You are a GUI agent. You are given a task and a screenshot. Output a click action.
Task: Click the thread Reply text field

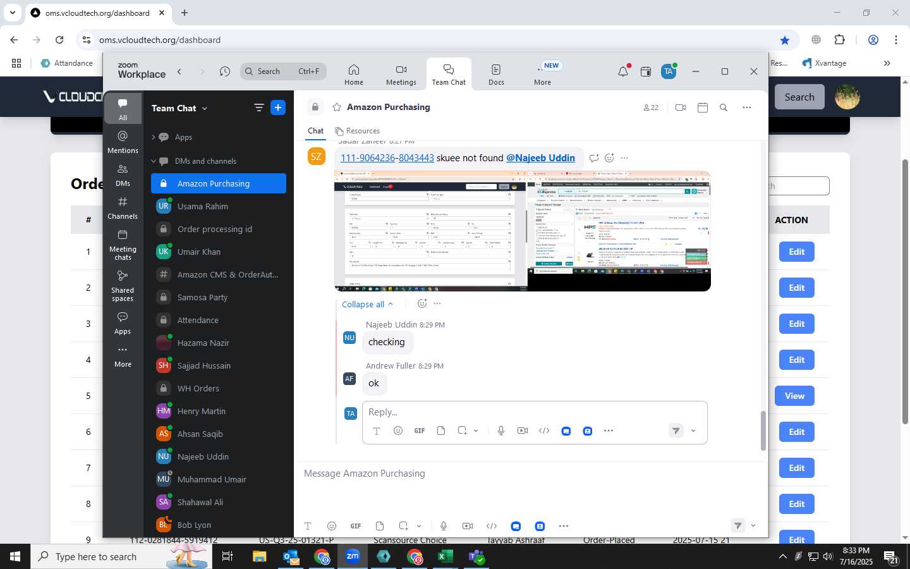coord(534,412)
